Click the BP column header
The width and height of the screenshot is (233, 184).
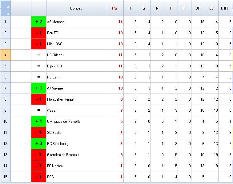point(198,8)
